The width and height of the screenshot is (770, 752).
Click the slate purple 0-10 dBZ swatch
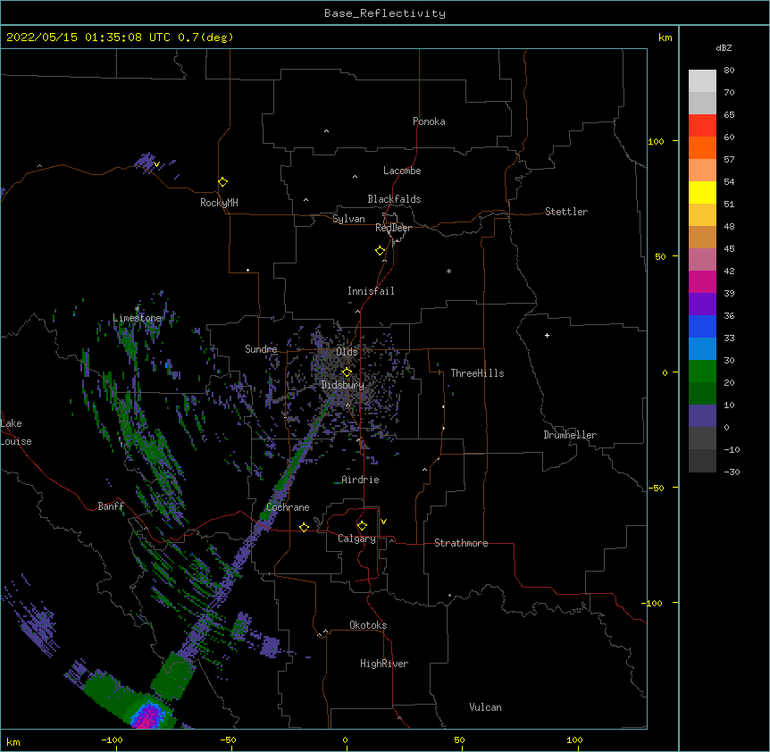pyautogui.click(x=702, y=416)
